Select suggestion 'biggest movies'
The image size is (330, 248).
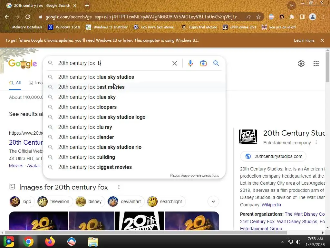[x=134, y=167]
